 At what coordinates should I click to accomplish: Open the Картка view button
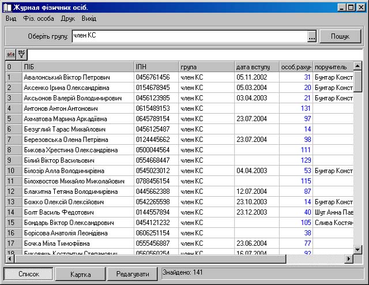coord(80,274)
